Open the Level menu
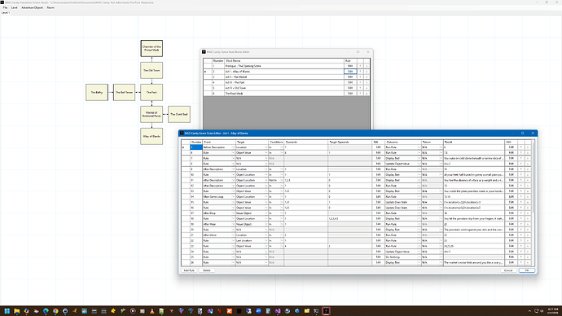This screenshot has height=316, width=562. pyautogui.click(x=14, y=7)
